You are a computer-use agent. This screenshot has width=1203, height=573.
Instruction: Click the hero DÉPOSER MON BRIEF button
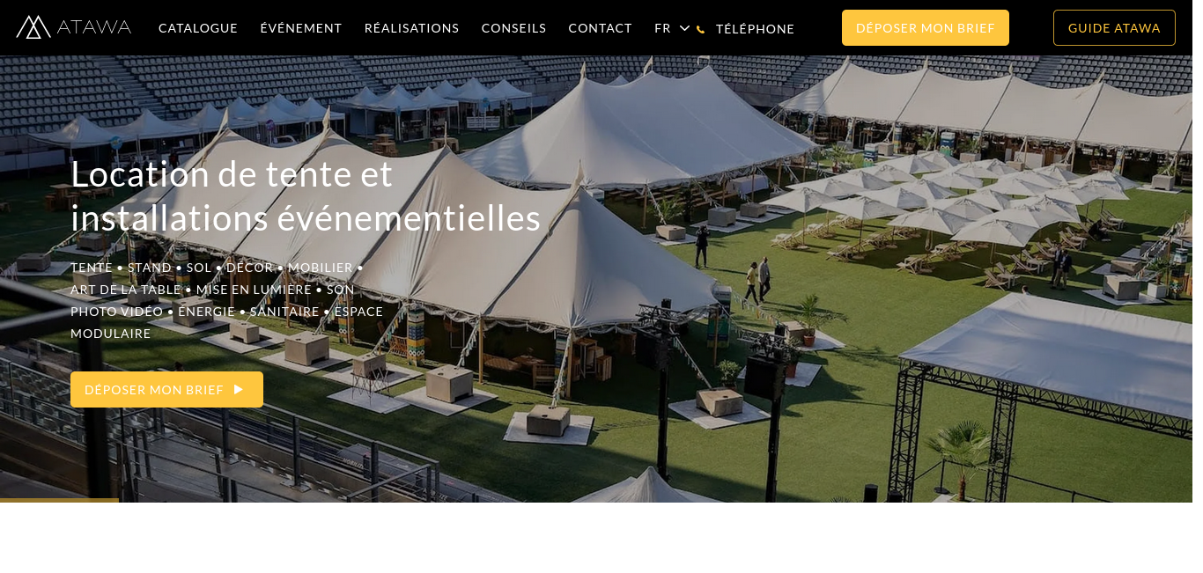166,389
